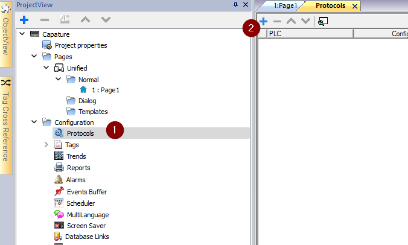Screen dimensions: 408x245
Task: Add a protocol with the blue plus icon
Action: click(x=263, y=21)
